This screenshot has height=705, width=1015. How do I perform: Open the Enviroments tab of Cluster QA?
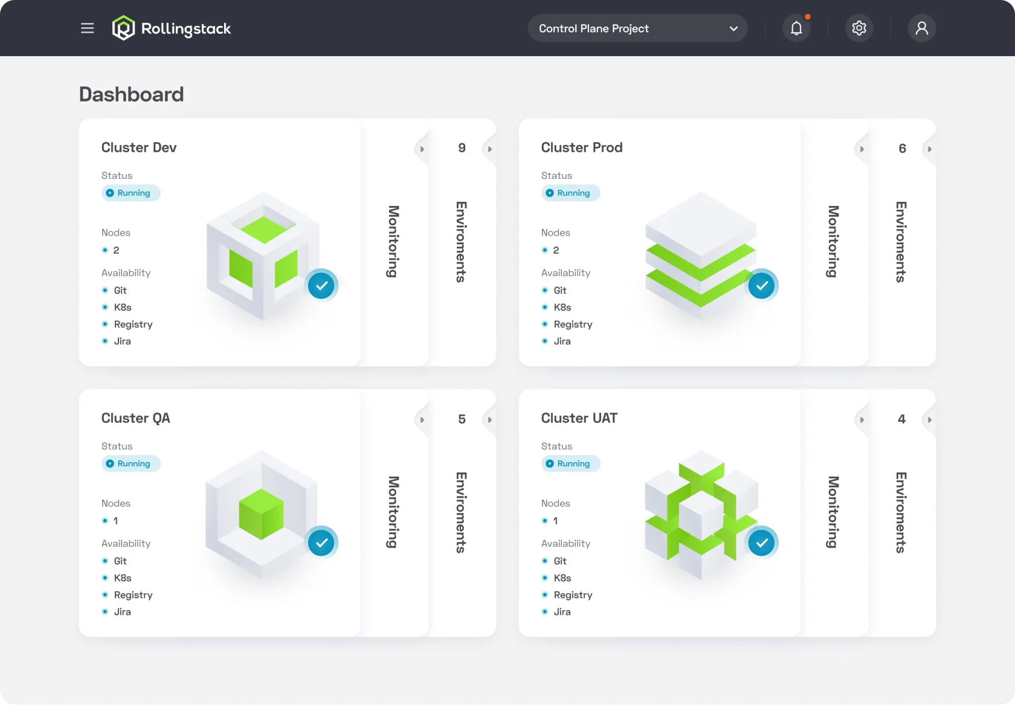pyautogui.click(x=461, y=512)
